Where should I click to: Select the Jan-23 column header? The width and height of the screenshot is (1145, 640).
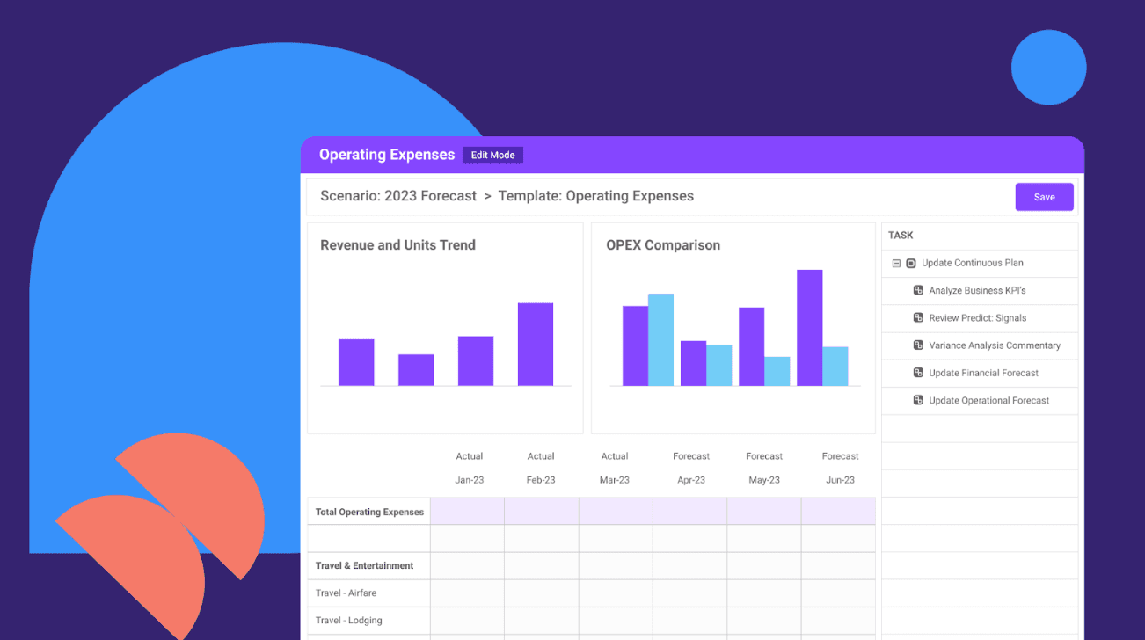pyautogui.click(x=469, y=480)
